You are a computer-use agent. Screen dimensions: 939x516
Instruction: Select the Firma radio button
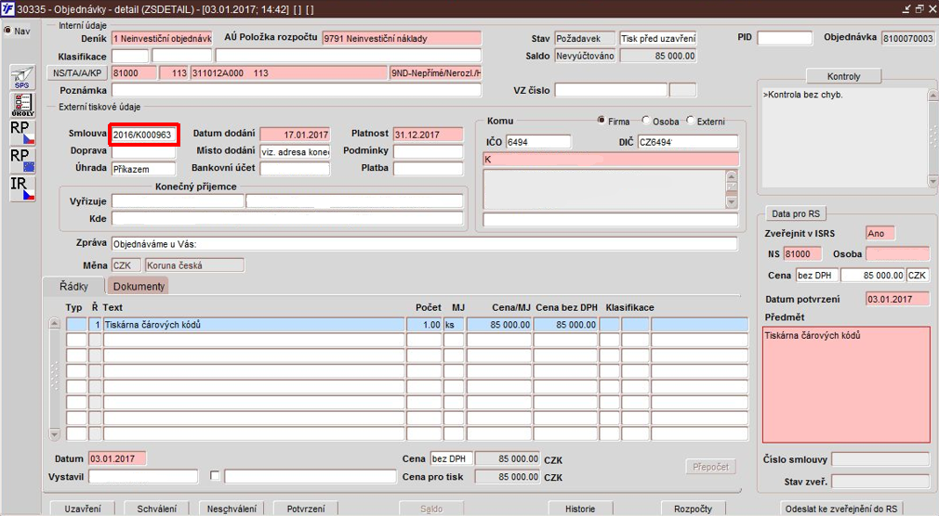point(602,121)
